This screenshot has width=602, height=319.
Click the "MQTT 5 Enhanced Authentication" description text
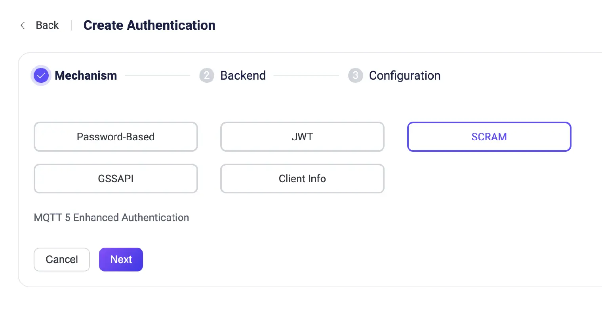pos(111,218)
